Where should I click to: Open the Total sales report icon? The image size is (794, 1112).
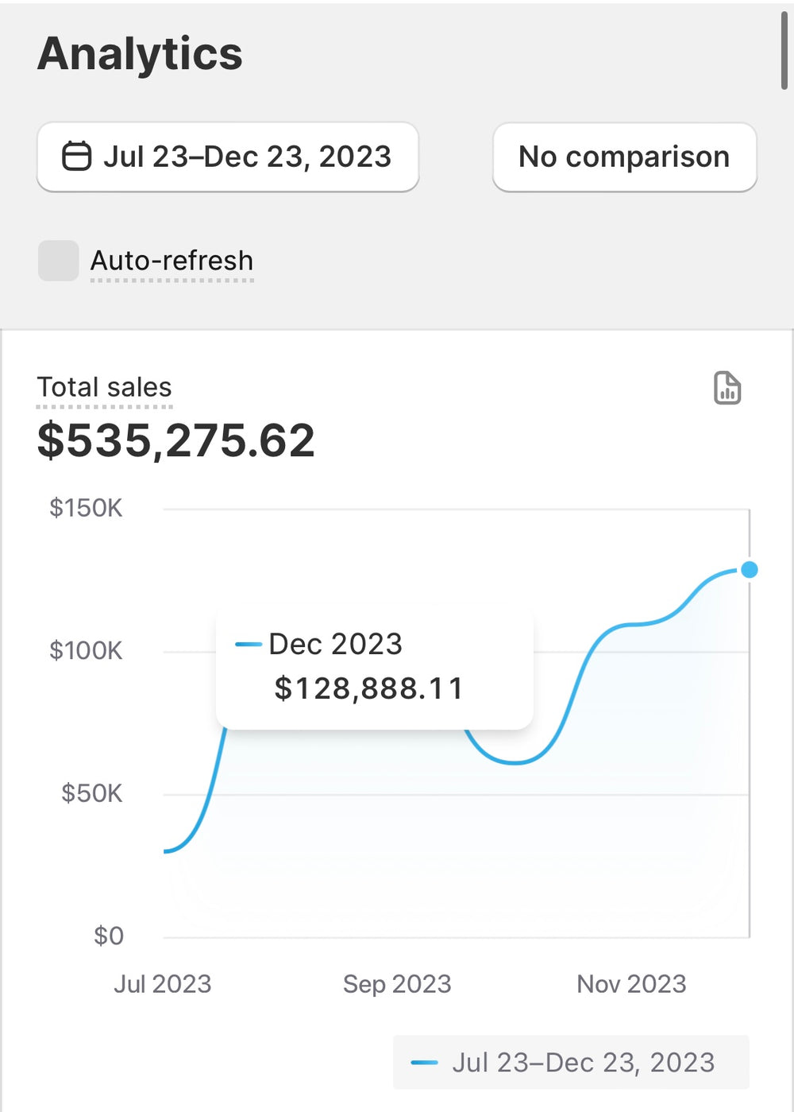[727, 389]
